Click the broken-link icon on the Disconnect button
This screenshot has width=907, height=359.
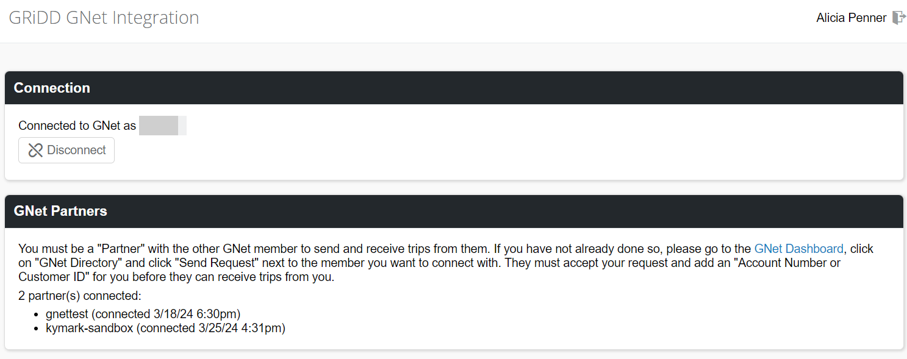tap(35, 150)
